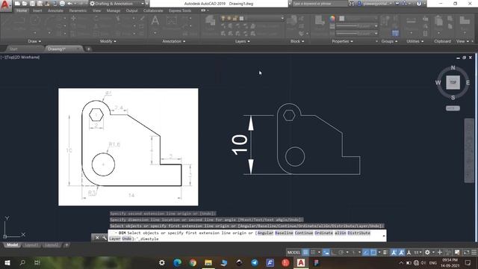Viewport: 478px width, 269px height.
Task: Switch to the Start file tab
Action: pyautogui.click(x=13, y=49)
